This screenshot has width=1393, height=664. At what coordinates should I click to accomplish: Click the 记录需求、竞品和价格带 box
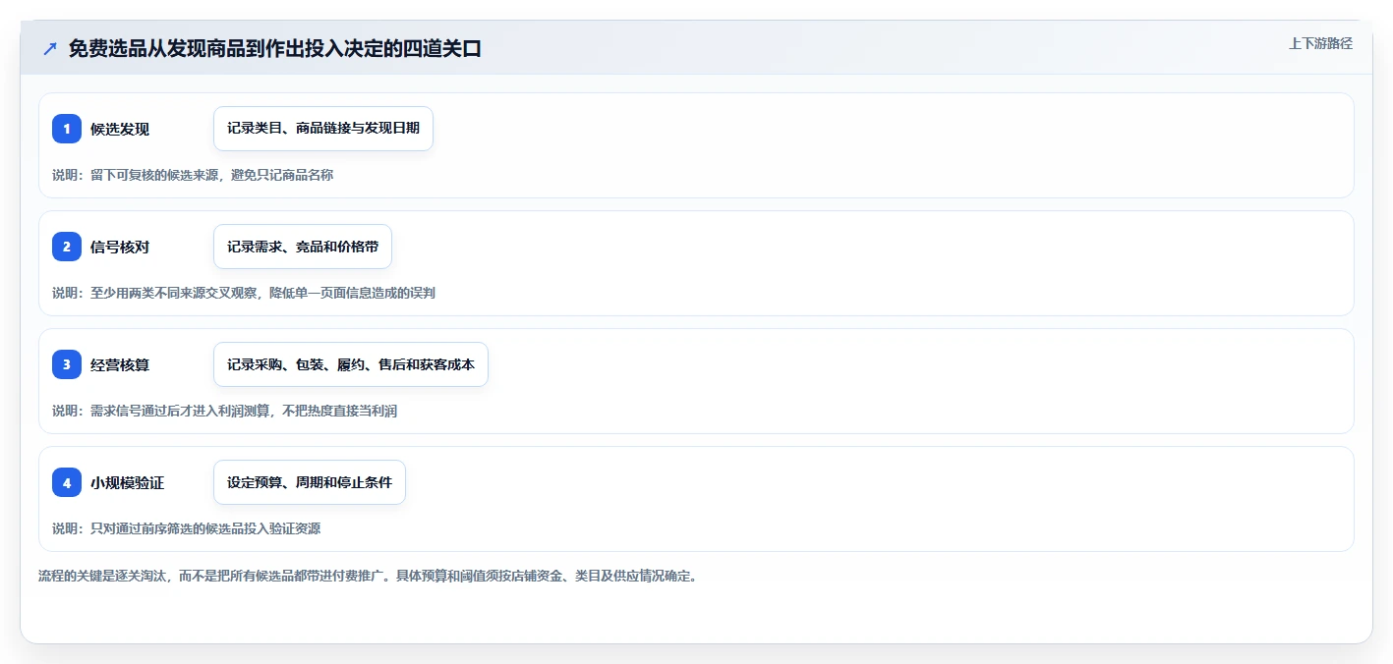pos(303,247)
